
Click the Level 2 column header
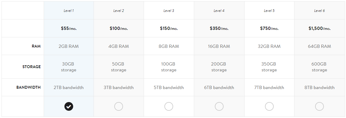pyautogui.click(x=119, y=11)
